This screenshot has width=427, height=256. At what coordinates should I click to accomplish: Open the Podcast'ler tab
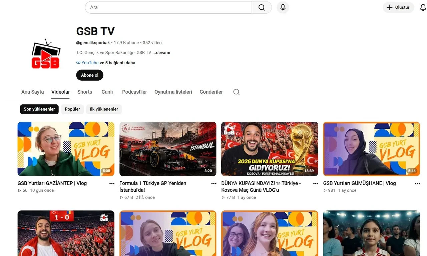134,92
